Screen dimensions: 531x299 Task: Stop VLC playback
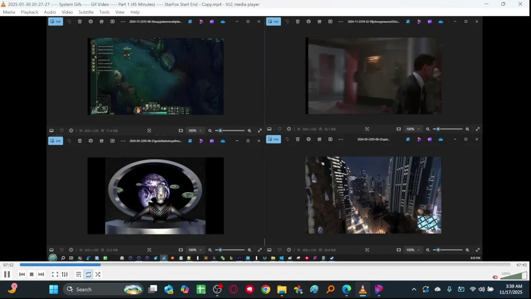[x=32, y=274]
